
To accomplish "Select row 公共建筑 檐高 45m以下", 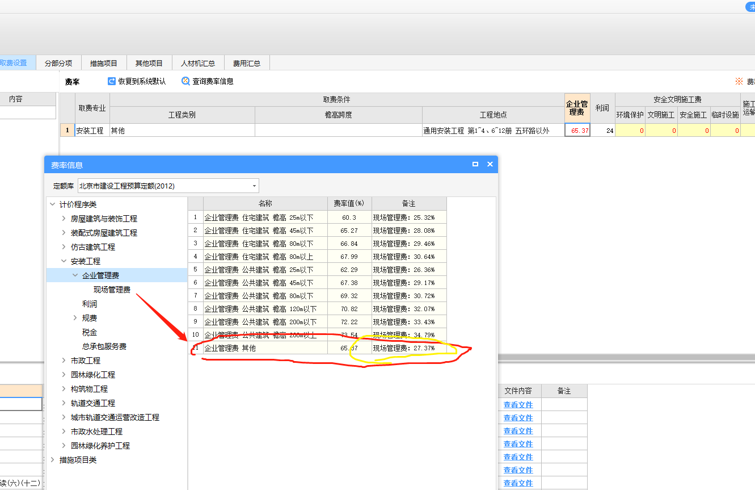I will tap(318, 282).
